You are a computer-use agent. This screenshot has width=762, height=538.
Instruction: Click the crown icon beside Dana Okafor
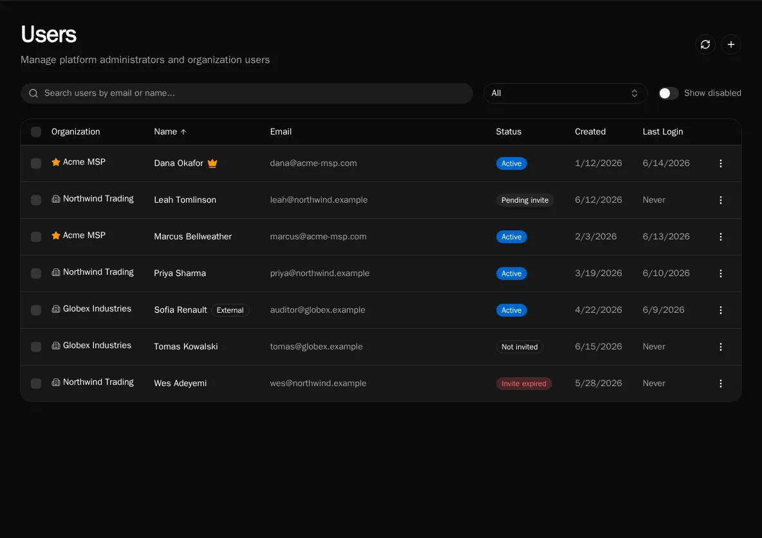coord(212,163)
